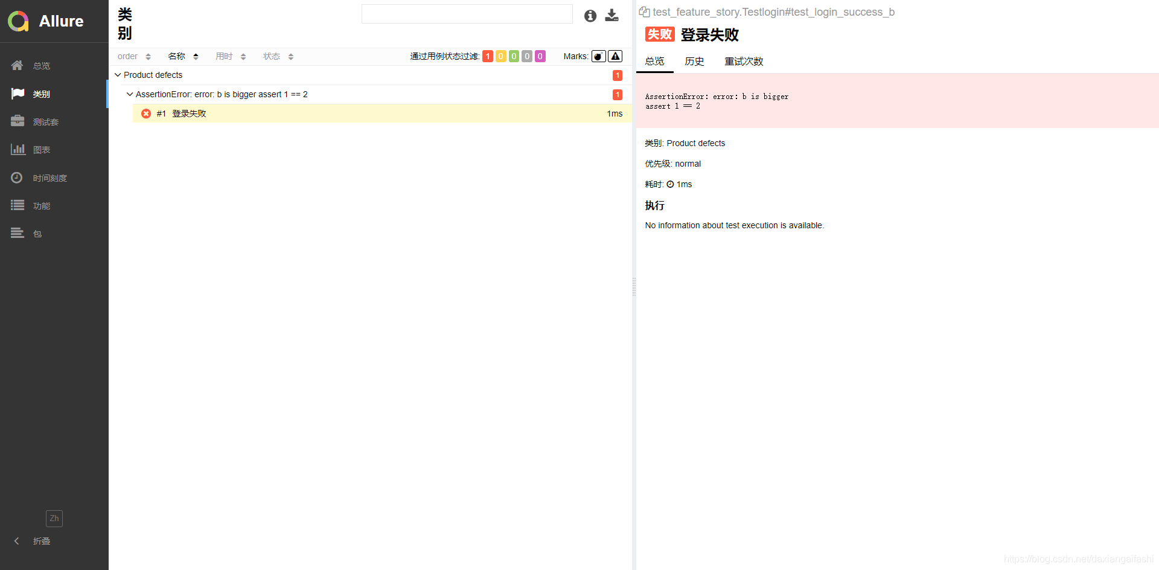Click the 1ms duration on 登录失败 row
Viewport: 1159px width, 570px height.
[x=615, y=114]
